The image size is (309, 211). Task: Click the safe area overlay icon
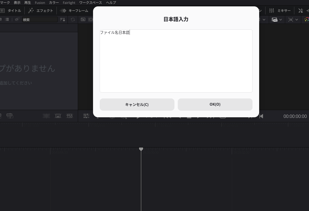pos(290,19)
